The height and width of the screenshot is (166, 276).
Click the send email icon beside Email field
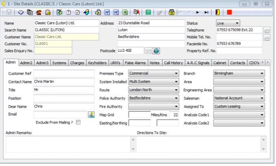[x=92, y=115]
